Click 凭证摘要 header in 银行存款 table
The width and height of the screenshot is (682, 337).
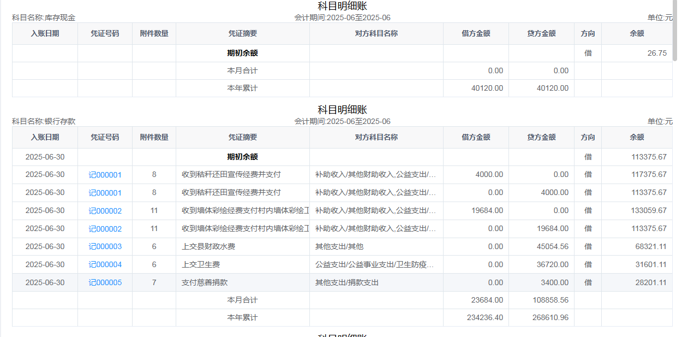242,138
